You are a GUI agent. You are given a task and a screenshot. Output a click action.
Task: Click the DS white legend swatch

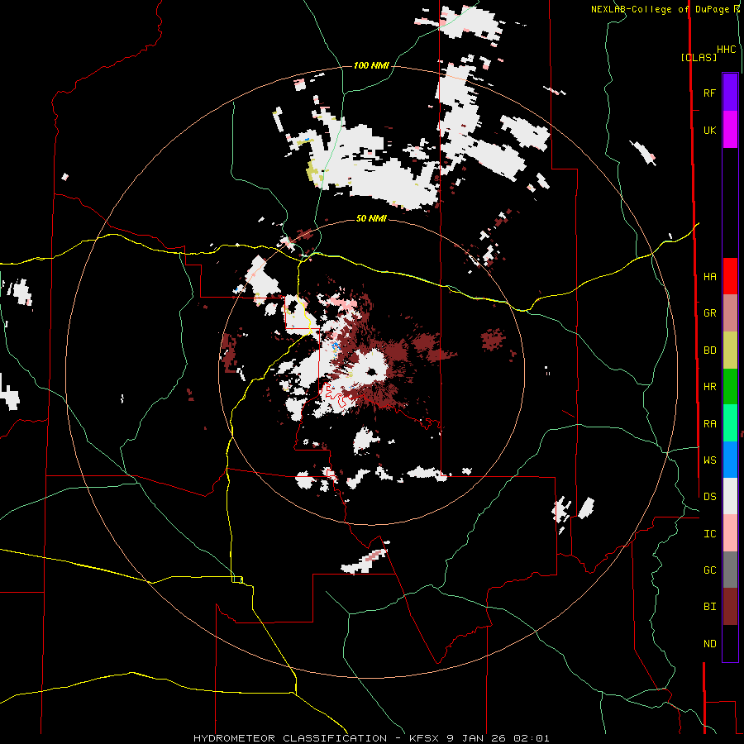click(x=730, y=496)
